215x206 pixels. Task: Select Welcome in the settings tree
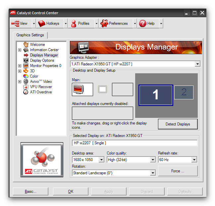coord(37,45)
